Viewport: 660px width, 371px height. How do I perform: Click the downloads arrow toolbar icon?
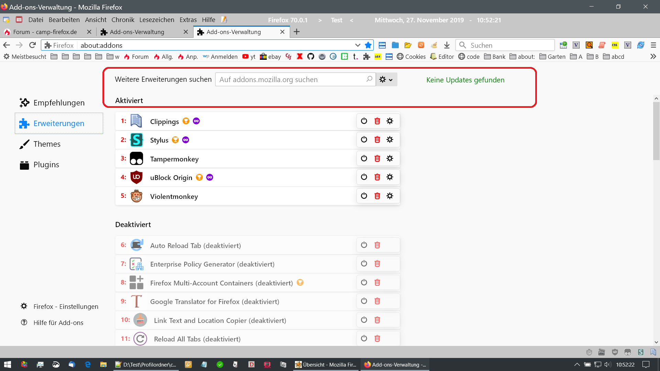coord(447,45)
